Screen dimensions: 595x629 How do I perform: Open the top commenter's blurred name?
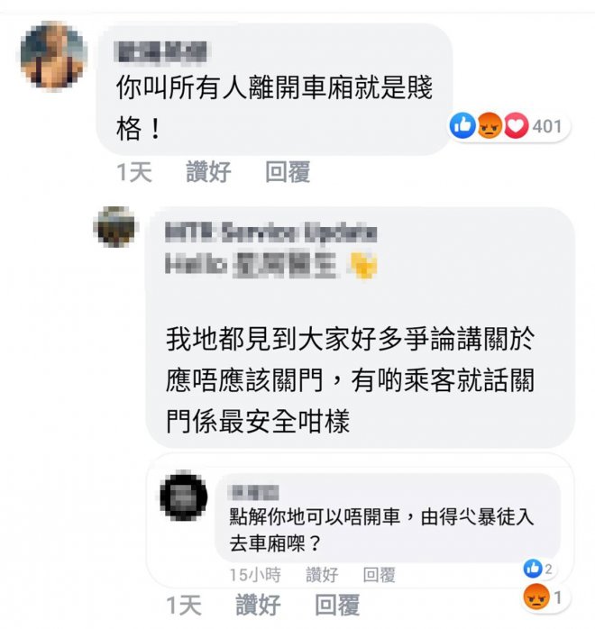coord(160,52)
